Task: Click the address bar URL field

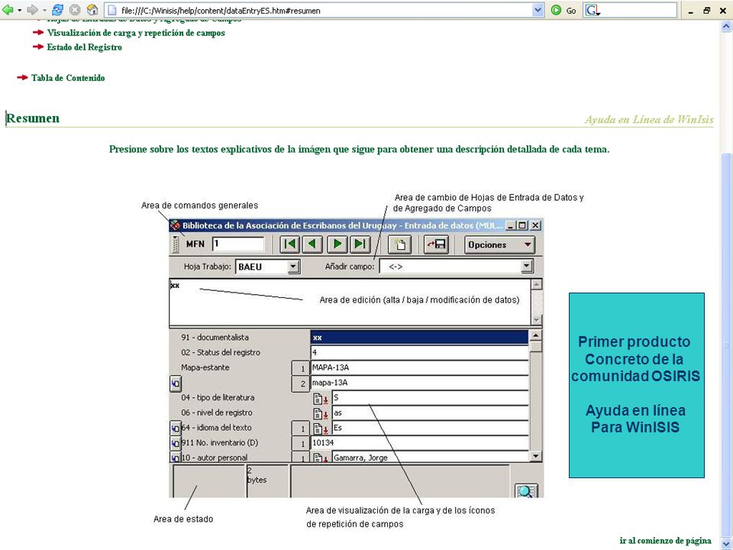Action: [x=322, y=10]
